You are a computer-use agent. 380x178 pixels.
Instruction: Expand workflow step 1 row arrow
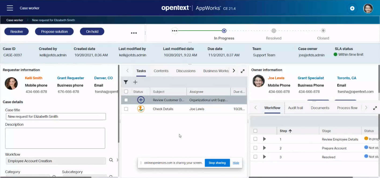tap(264, 139)
